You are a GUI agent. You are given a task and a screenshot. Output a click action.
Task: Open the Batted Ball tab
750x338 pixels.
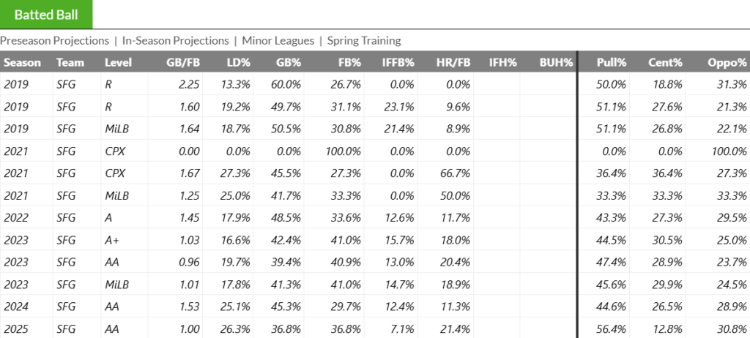pyautogui.click(x=45, y=15)
